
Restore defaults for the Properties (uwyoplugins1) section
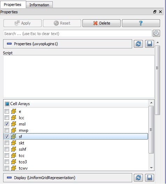(138, 44)
